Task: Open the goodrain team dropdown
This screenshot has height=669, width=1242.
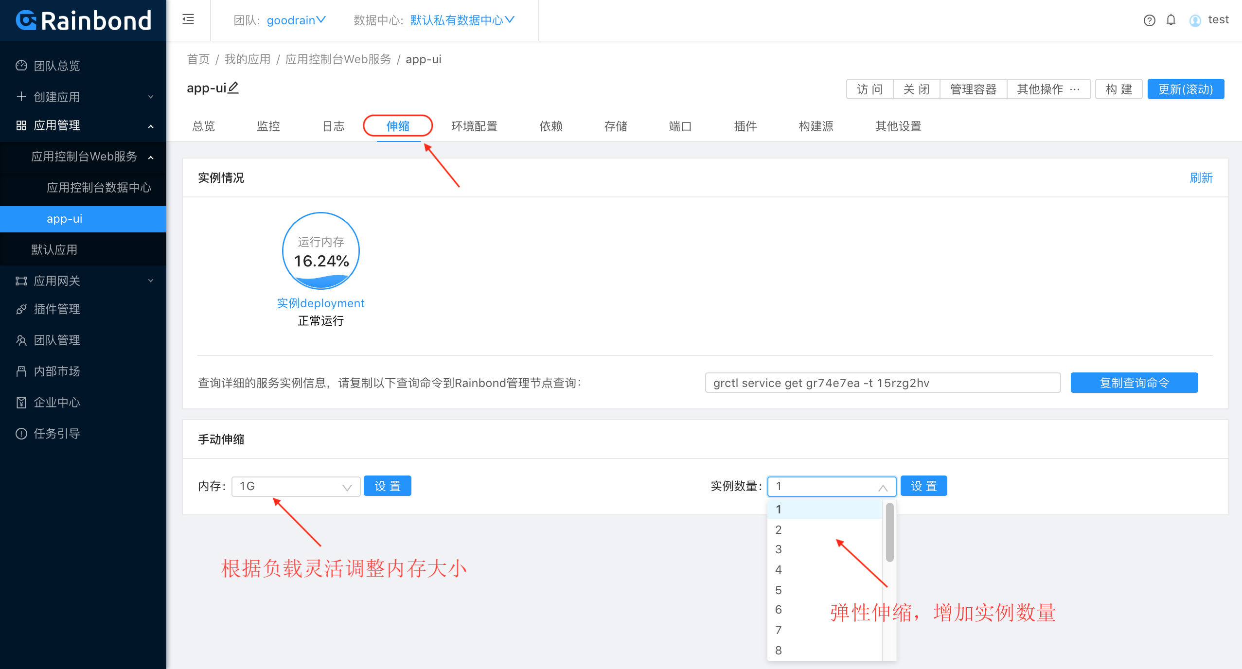Action: pyautogui.click(x=296, y=20)
